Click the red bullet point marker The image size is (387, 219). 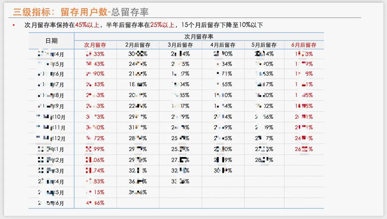[x=14, y=25]
